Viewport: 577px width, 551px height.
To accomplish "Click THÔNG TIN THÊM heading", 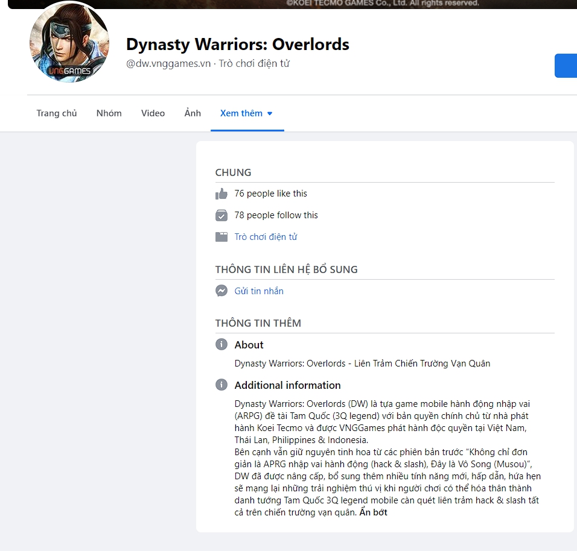I will coord(258,323).
